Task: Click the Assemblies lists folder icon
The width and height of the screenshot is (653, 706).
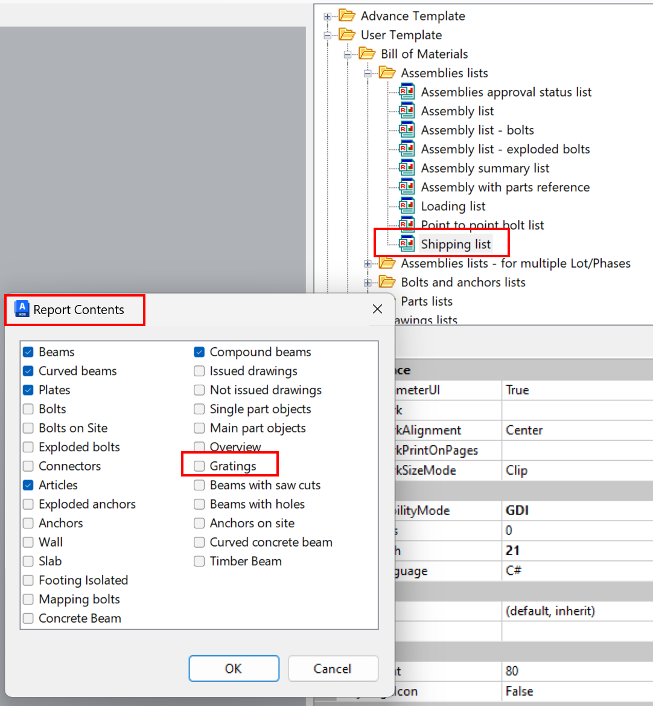Action: pos(387,72)
